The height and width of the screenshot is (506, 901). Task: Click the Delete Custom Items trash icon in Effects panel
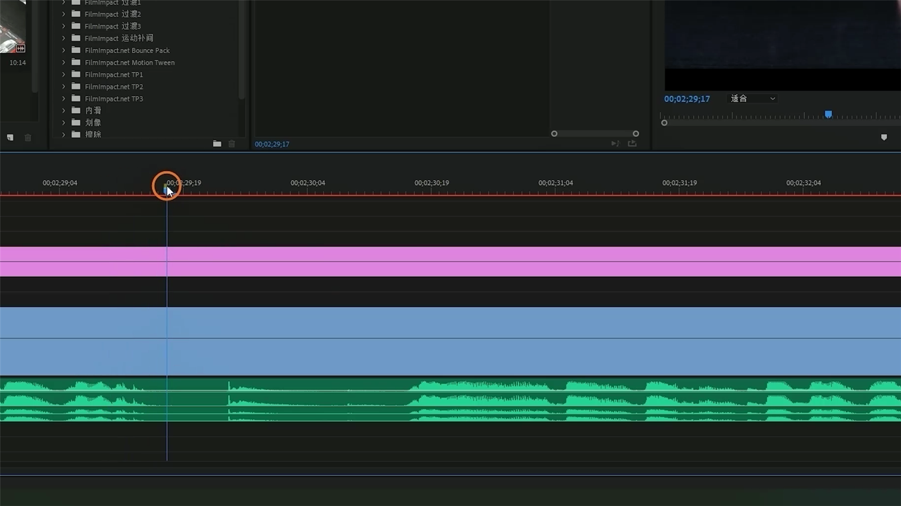231,144
